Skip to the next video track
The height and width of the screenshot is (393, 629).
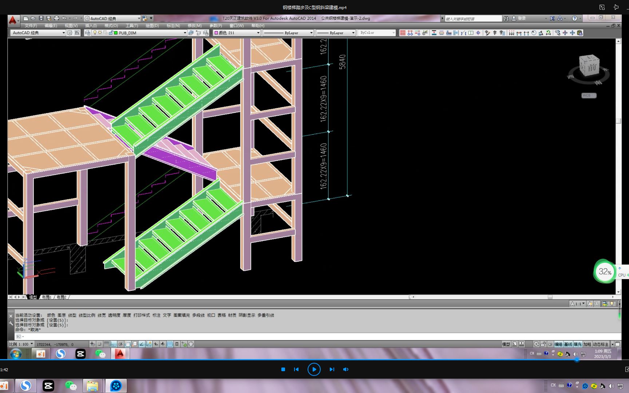332,369
